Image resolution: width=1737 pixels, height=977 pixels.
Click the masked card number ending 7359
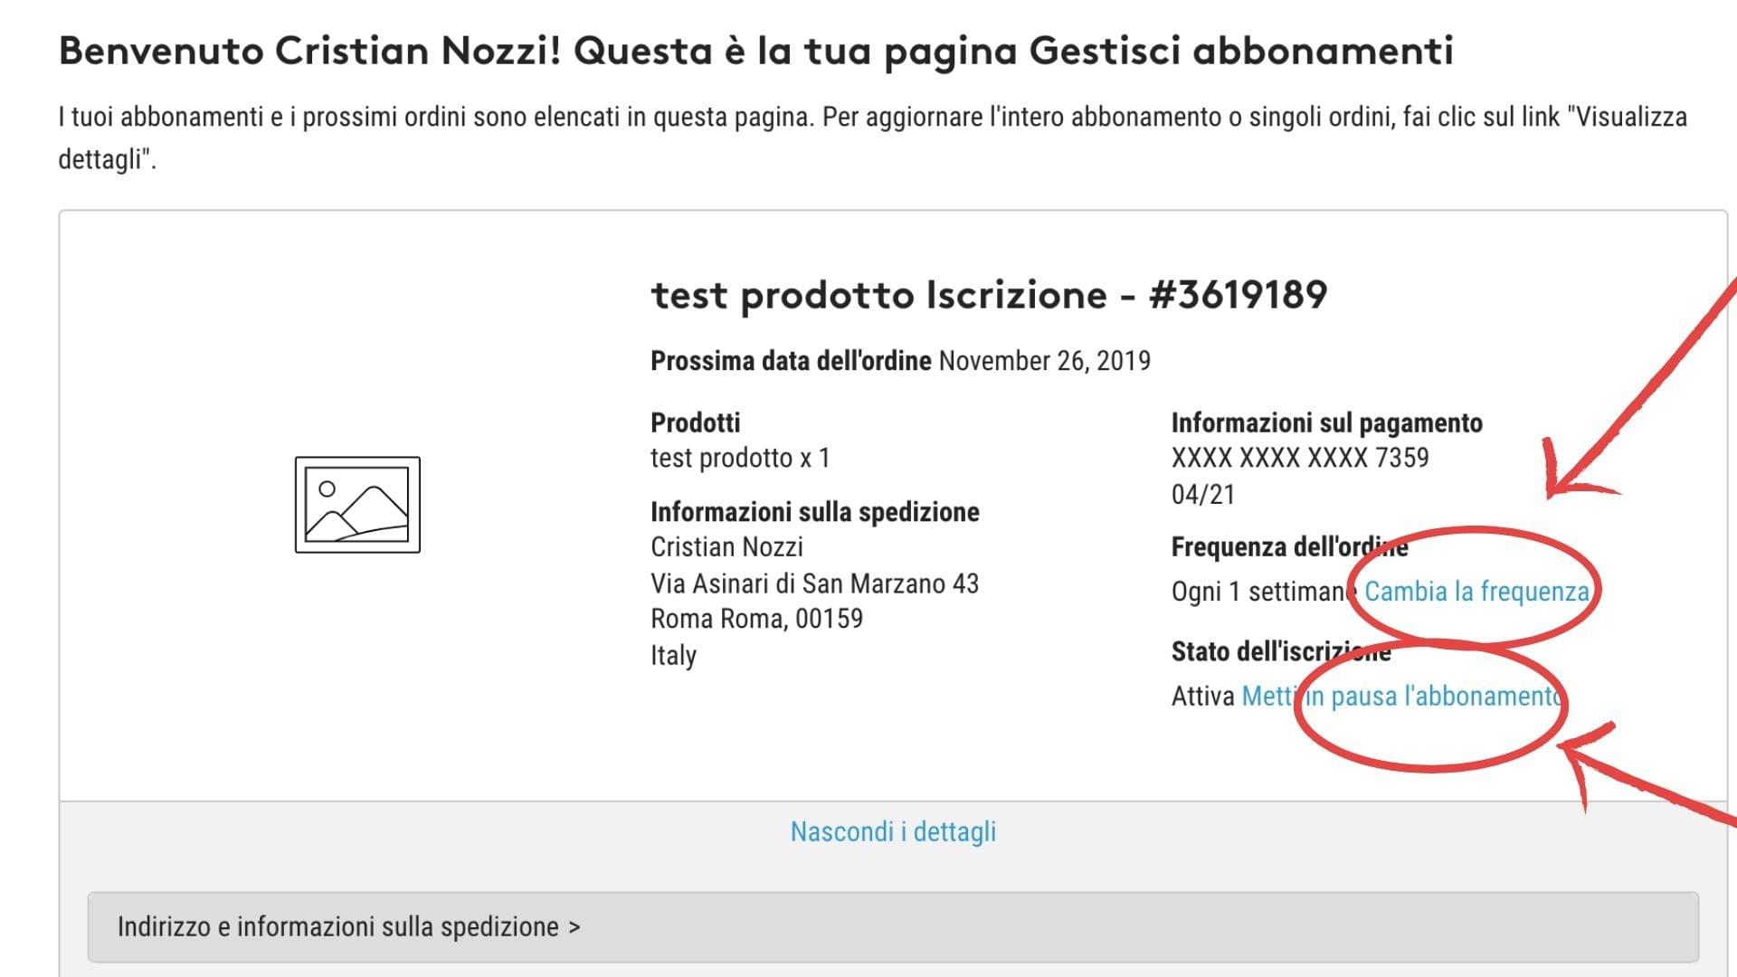(x=1300, y=458)
